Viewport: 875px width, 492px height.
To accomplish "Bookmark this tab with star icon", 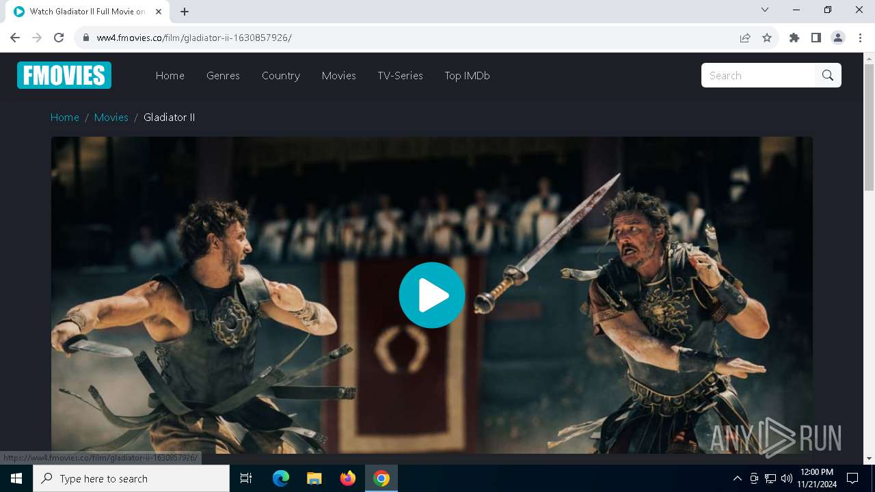I will (x=767, y=38).
